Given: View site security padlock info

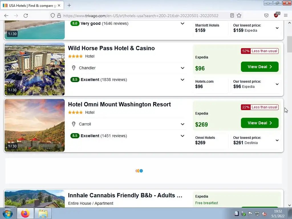Looking at the screenshot, I should point(59,15).
